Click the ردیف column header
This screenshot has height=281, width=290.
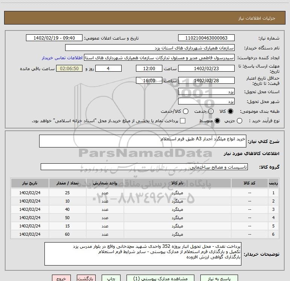click(x=273, y=183)
